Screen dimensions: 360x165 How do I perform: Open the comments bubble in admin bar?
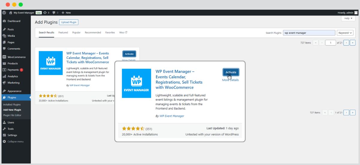(x=55, y=13)
